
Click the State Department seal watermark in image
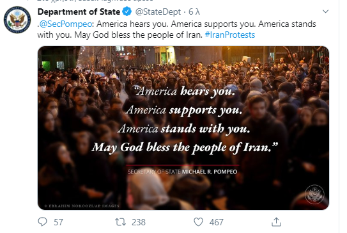coord(314,195)
